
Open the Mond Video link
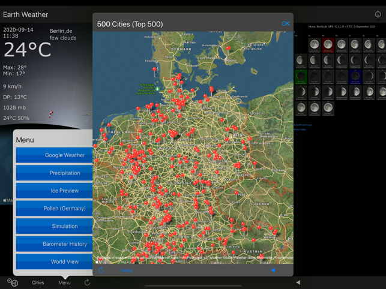click(x=300, y=130)
